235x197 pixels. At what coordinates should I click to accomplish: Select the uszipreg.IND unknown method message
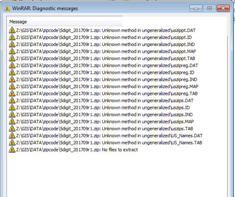pyautogui.click(x=107, y=80)
